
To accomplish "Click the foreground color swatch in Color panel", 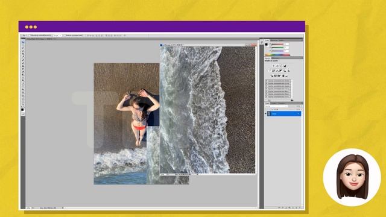I will (267, 44).
